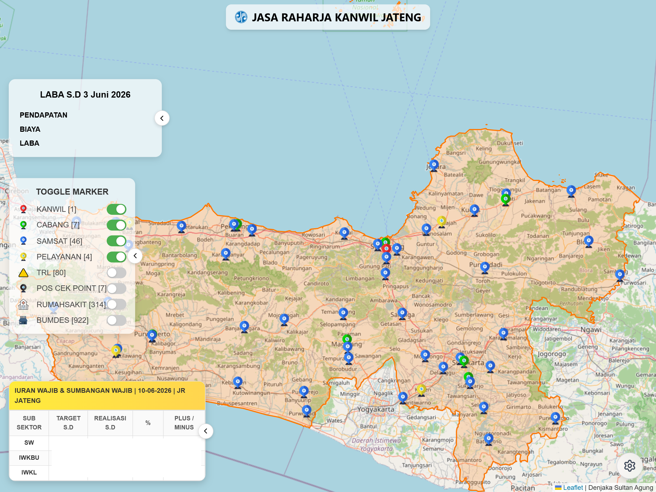
Task: Hide SAMSAT markers with its toggle
Action: click(116, 241)
